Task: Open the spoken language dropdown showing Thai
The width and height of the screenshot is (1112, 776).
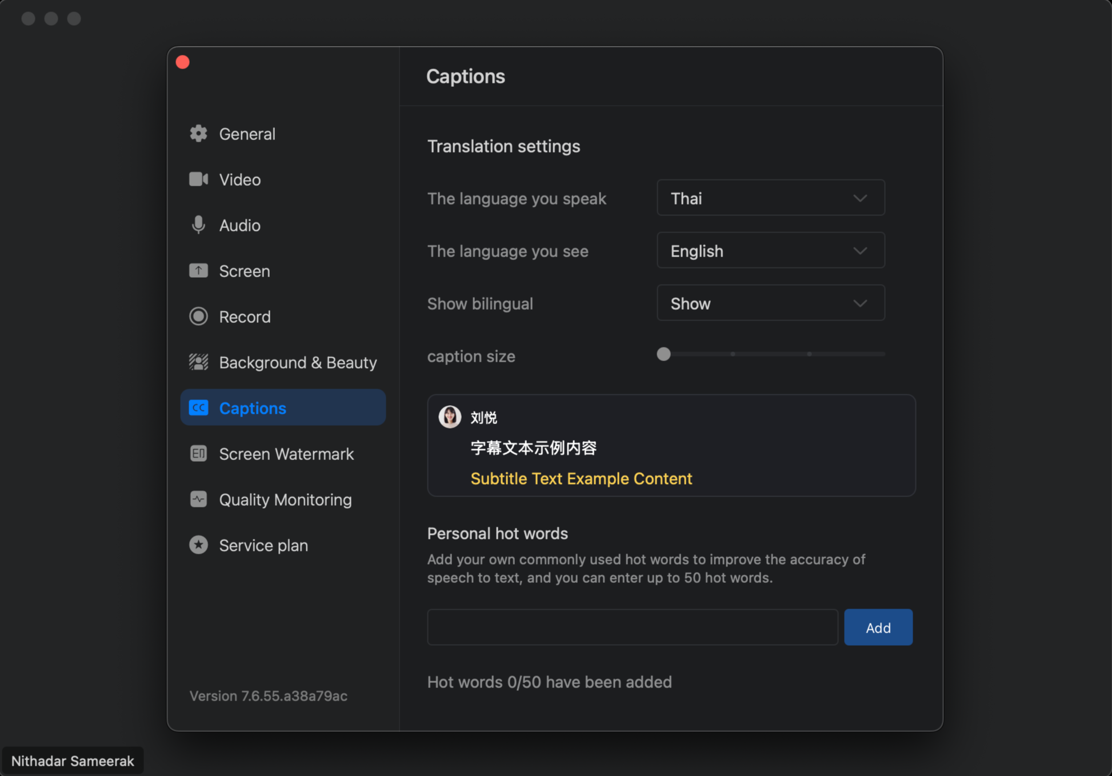Action: tap(770, 198)
